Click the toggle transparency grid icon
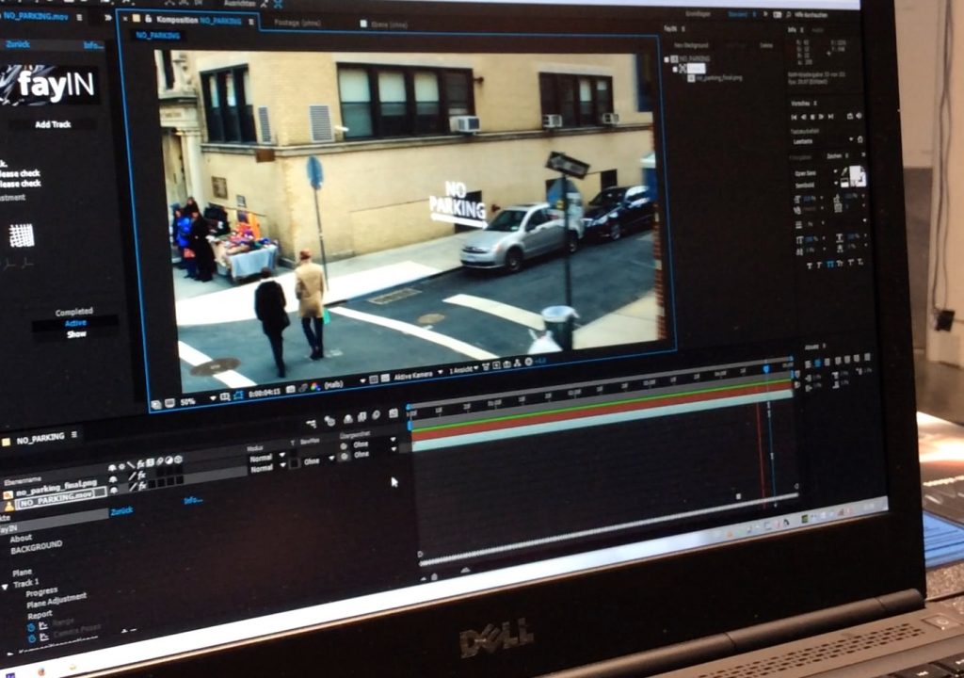Image resolution: width=964 pixels, height=678 pixels. click(x=385, y=379)
